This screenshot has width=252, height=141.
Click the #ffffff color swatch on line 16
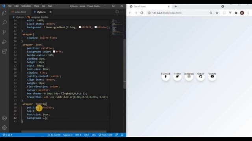(x=80, y=27)
